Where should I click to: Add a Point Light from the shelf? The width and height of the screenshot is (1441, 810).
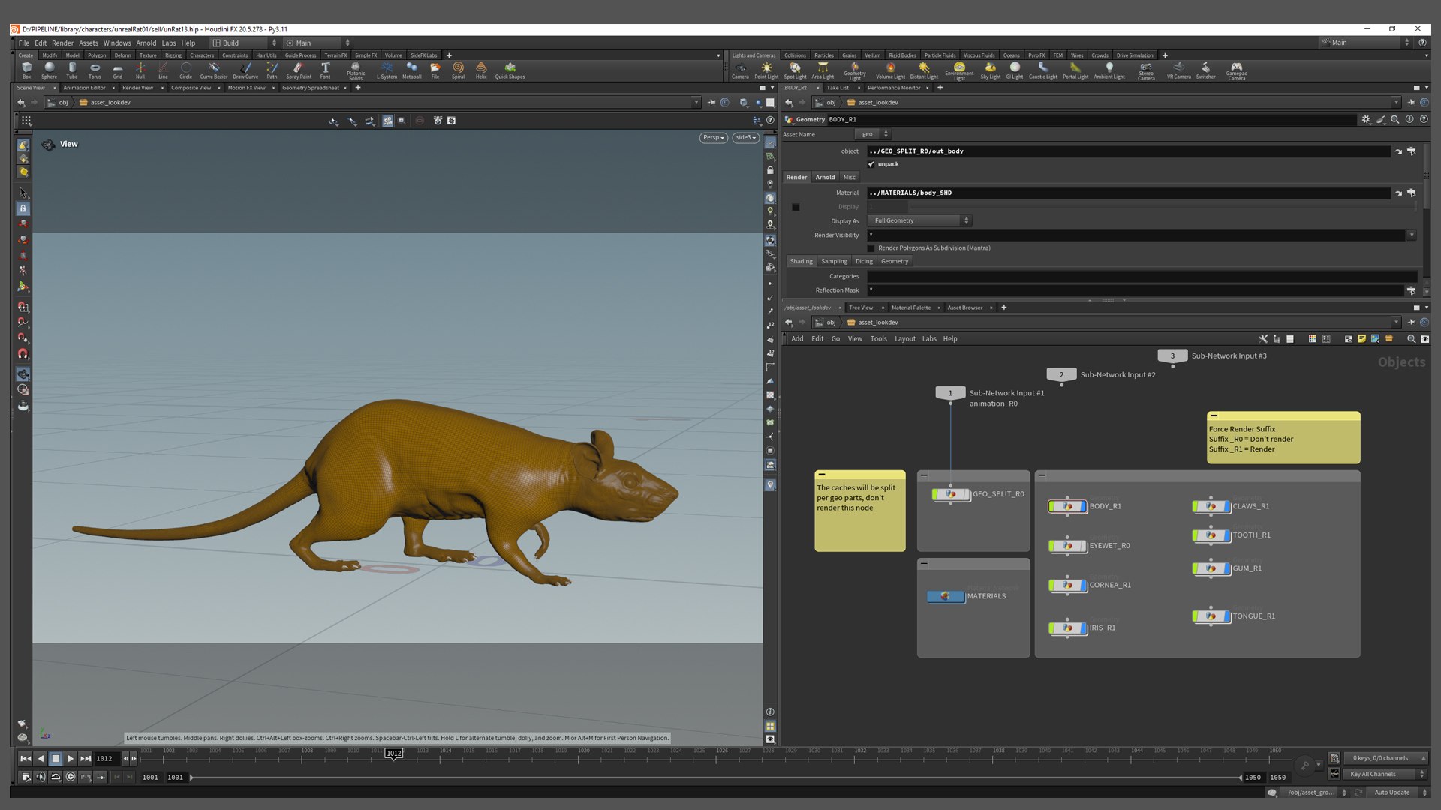click(x=766, y=70)
